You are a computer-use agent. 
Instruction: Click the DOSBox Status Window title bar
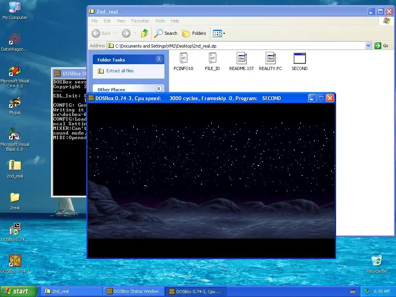click(70, 73)
